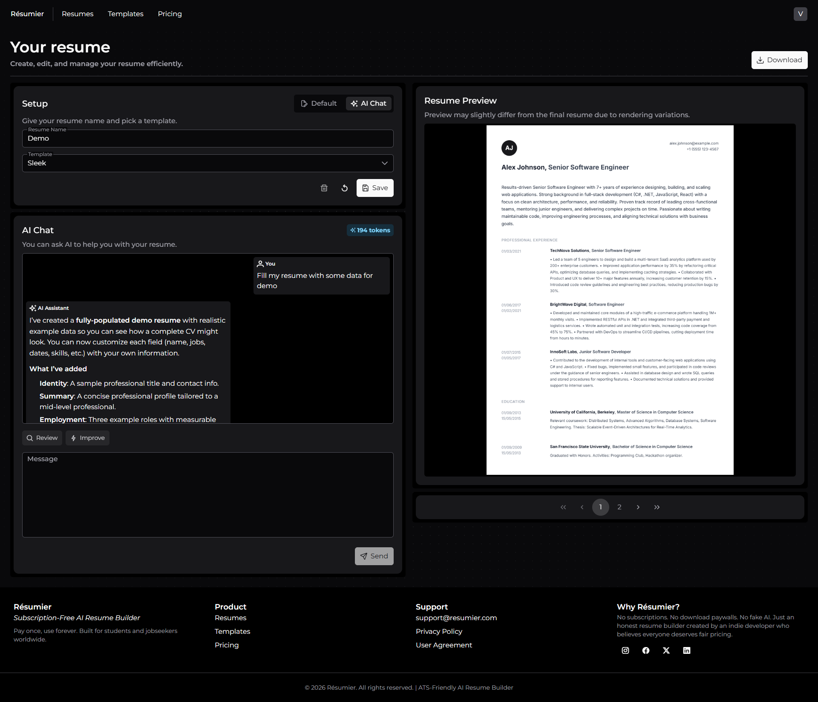818x702 pixels.
Task: Click the trash delete resume icon
Action: (324, 188)
